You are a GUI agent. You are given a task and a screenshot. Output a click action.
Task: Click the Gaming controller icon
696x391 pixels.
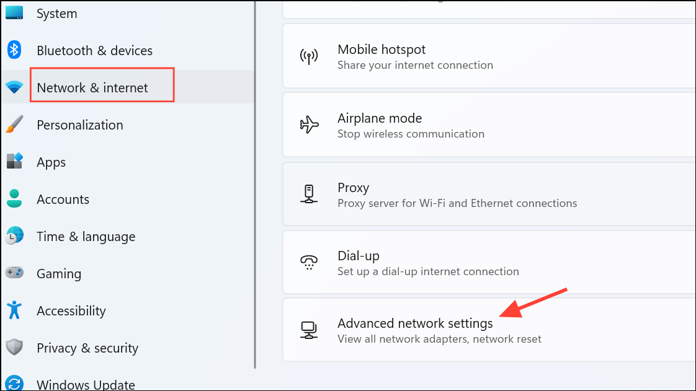point(14,272)
